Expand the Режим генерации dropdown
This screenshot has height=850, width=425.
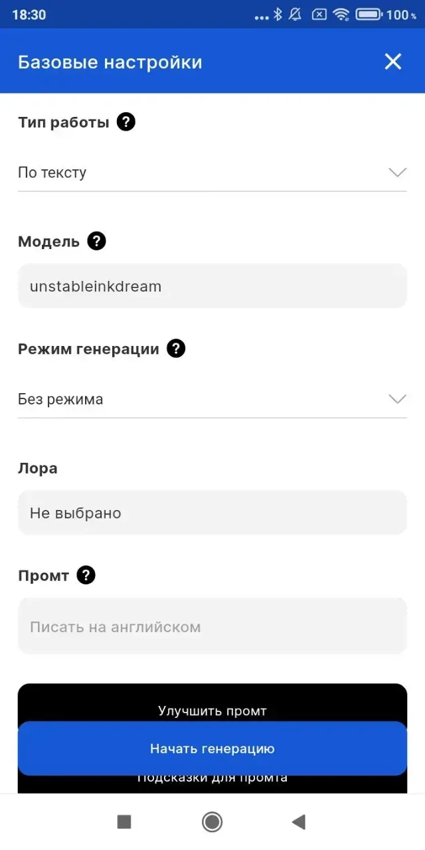click(396, 398)
